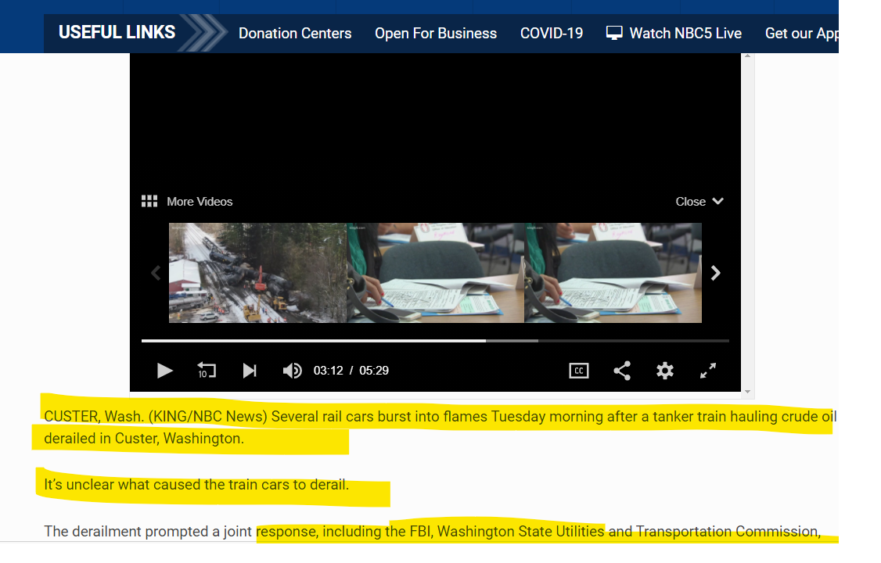
Task: Click the scrollbar up arrow beside video
Action: point(747,56)
